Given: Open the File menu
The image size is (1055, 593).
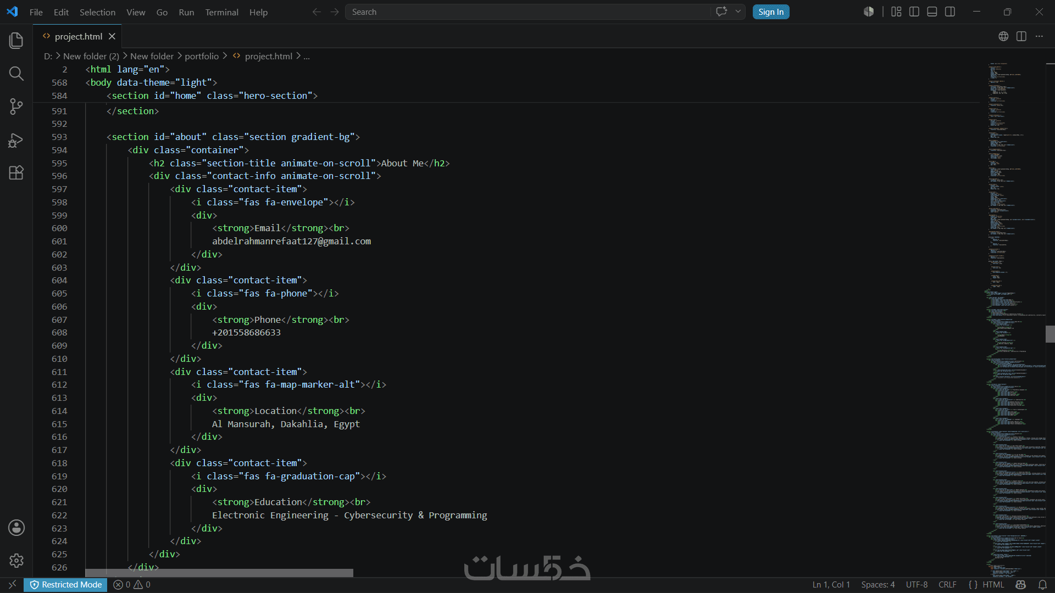Looking at the screenshot, I should (x=36, y=12).
